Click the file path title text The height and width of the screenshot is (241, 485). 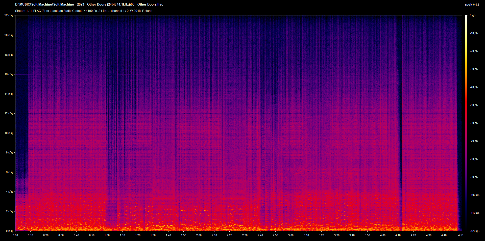[89, 5]
